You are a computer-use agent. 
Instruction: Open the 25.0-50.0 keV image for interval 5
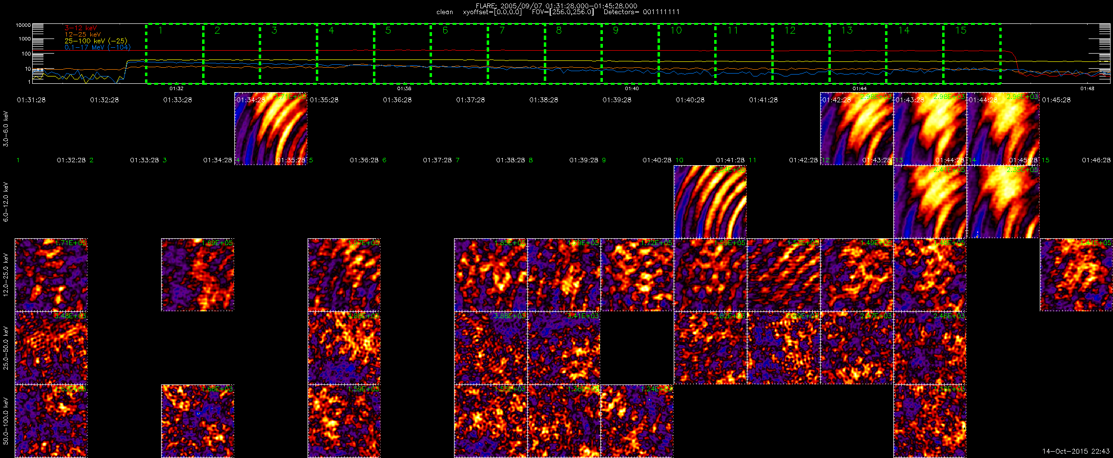click(x=344, y=348)
